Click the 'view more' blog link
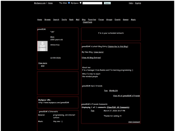Screen dimensions: 175x131 [99, 52]
